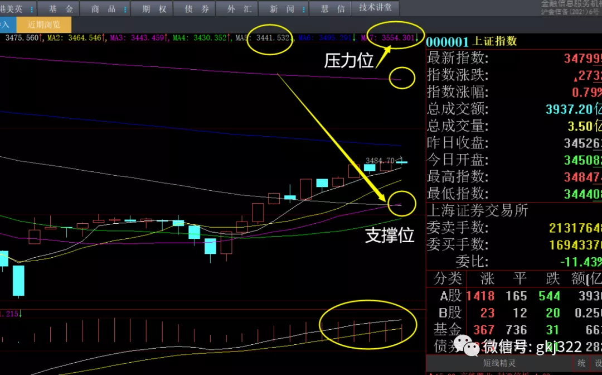Click B股 rising count 23

[x=487, y=312]
